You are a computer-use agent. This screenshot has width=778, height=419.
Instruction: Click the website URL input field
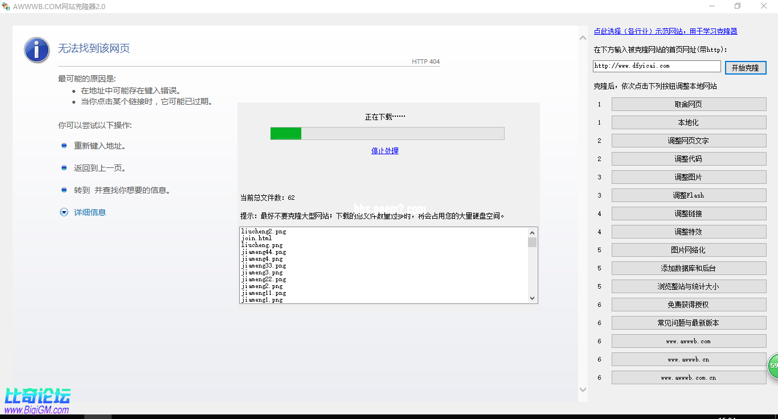(x=657, y=66)
